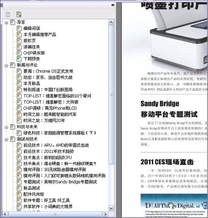Collapse the 导言 bookmark group
The image size is (208, 218).
[6, 23]
